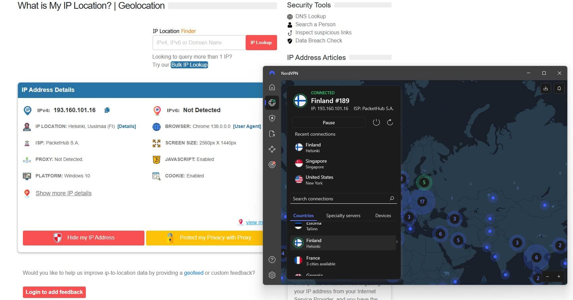Click the IP Lookup button
Image resolution: width=573 pixels, height=300 pixels.
coord(261,43)
